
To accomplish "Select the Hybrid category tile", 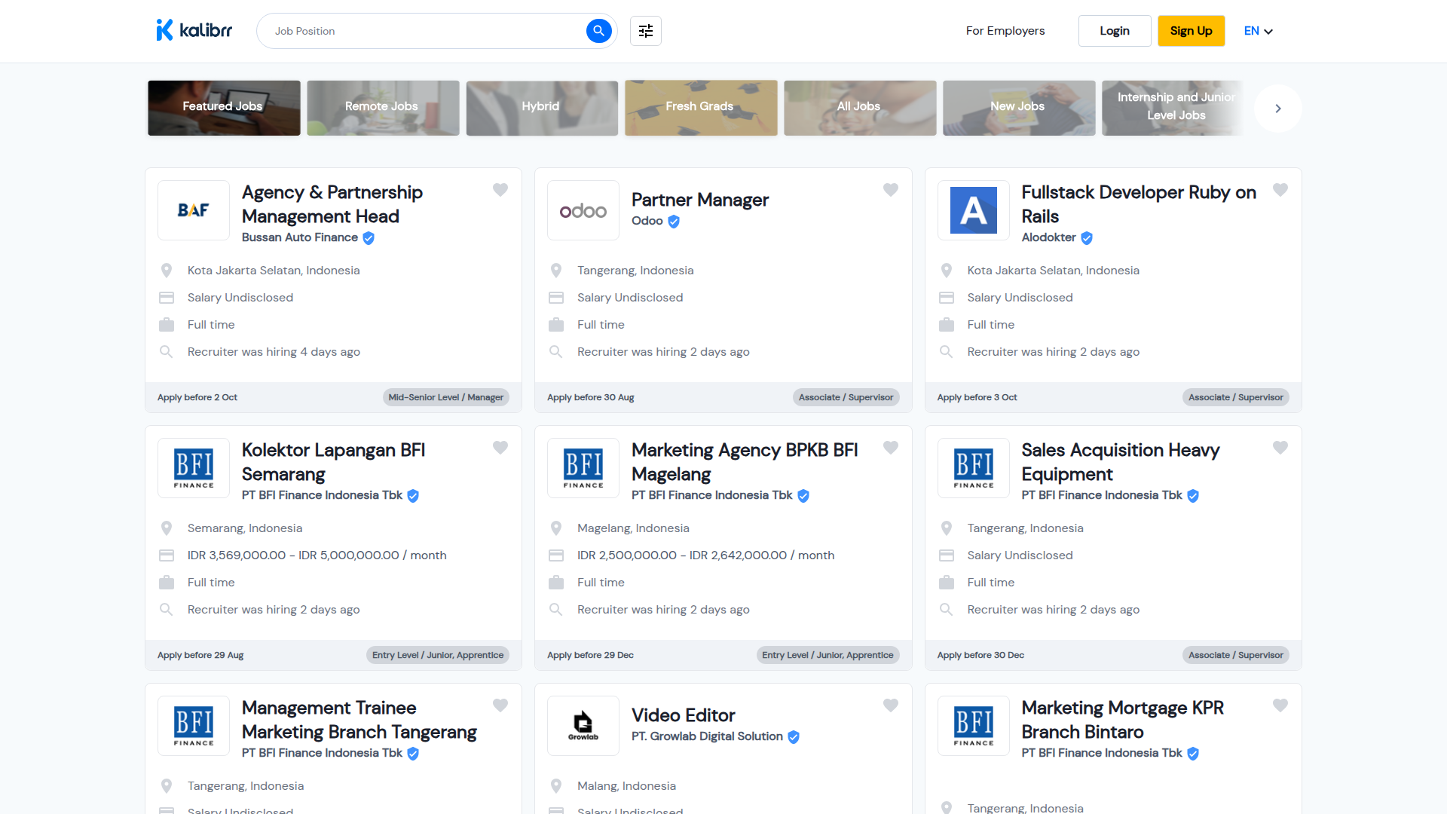I will (x=542, y=108).
